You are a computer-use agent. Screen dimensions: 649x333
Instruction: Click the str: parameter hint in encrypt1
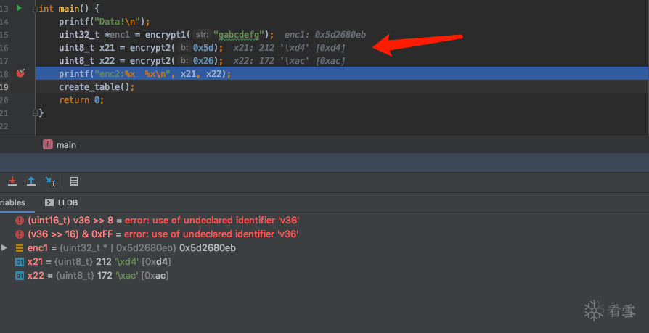click(x=203, y=34)
